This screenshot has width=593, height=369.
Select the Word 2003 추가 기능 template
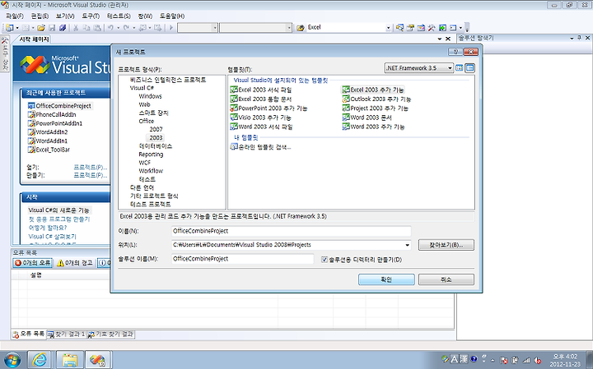coord(373,127)
